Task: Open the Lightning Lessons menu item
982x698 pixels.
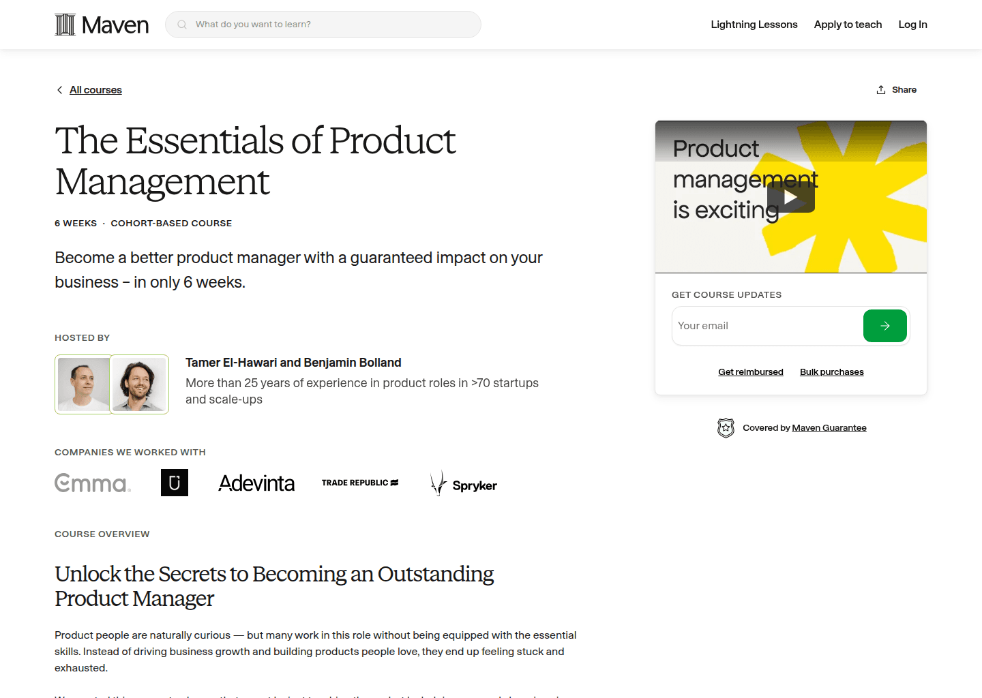Action: [754, 24]
